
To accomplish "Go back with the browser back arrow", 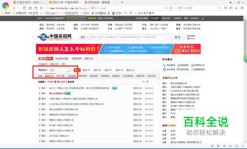I will [x=14, y=8].
